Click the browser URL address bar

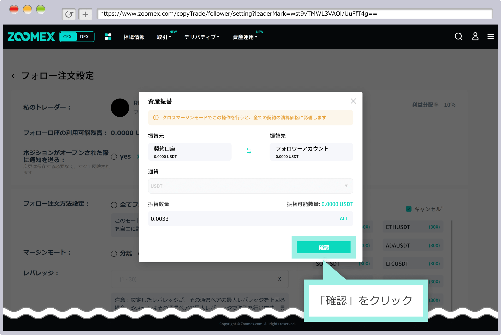click(294, 14)
